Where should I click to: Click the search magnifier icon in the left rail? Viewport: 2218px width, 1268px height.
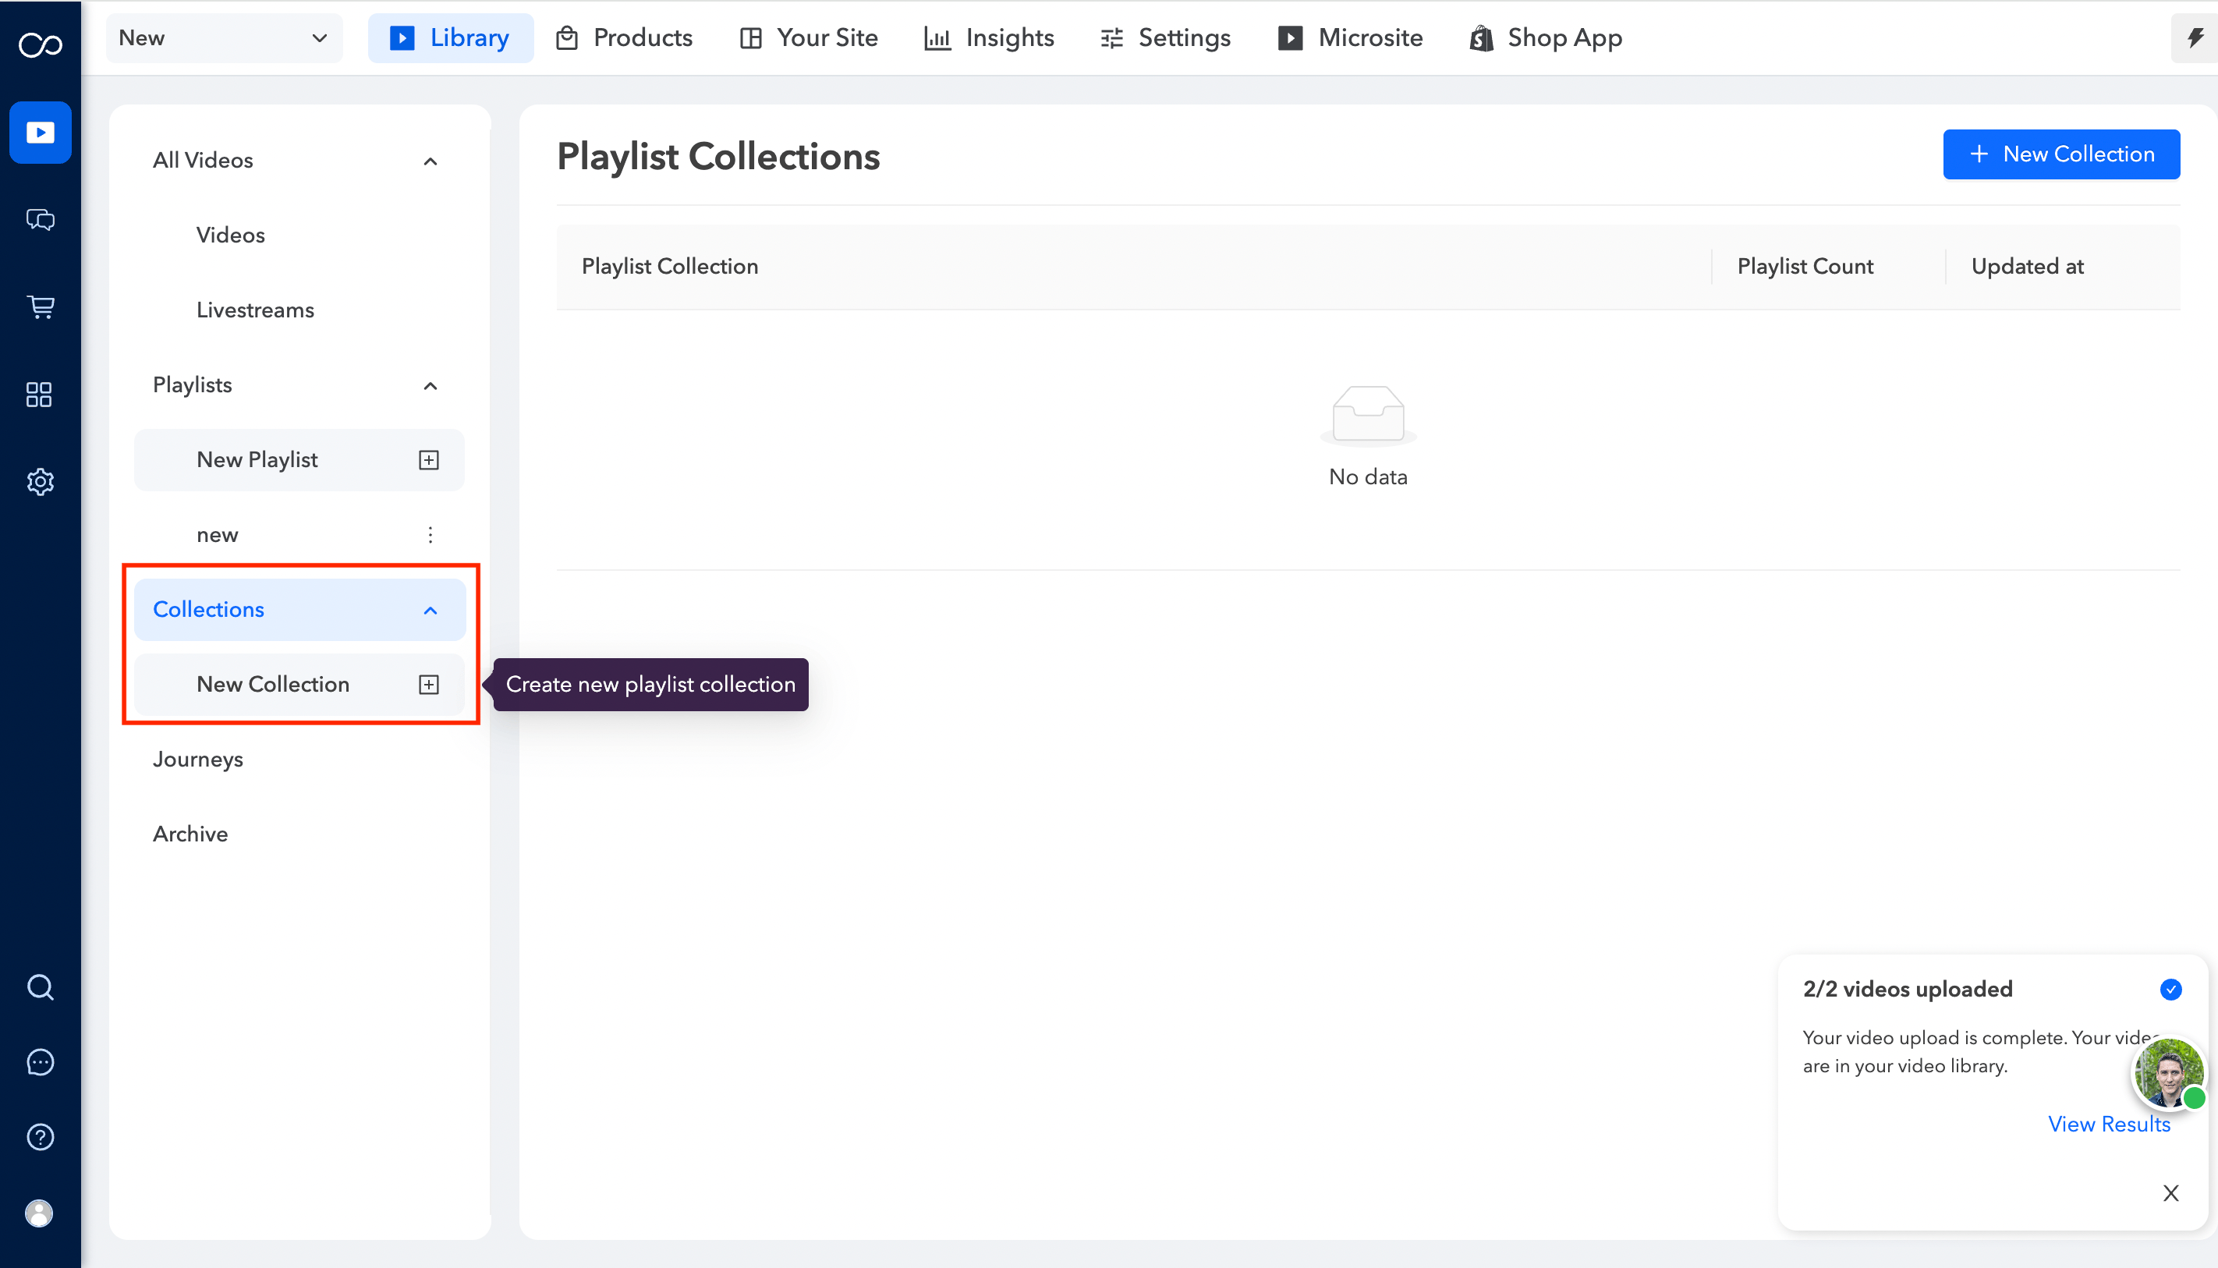[x=40, y=986]
